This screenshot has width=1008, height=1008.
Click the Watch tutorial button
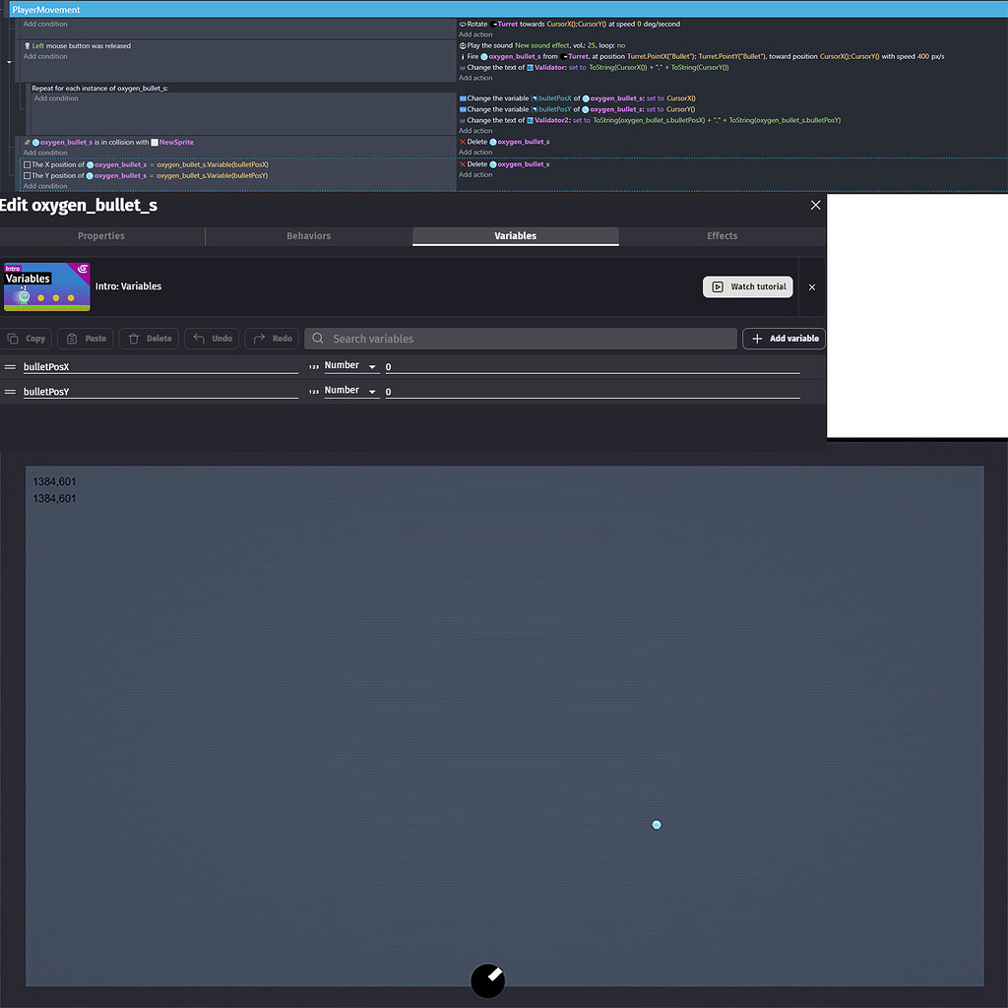click(x=748, y=286)
